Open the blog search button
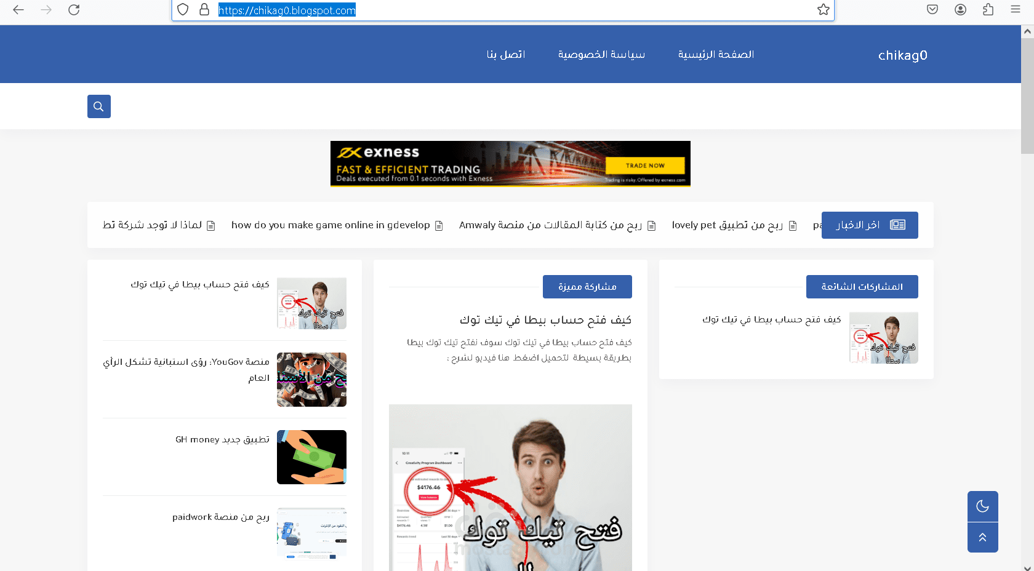Viewport: 1034px width, 571px height. 99,106
